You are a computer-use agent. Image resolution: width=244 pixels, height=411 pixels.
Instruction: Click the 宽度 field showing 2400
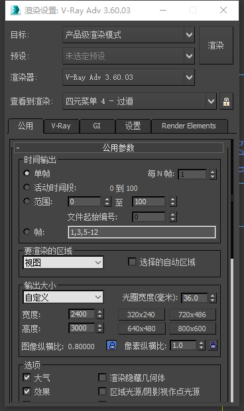point(82,314)
